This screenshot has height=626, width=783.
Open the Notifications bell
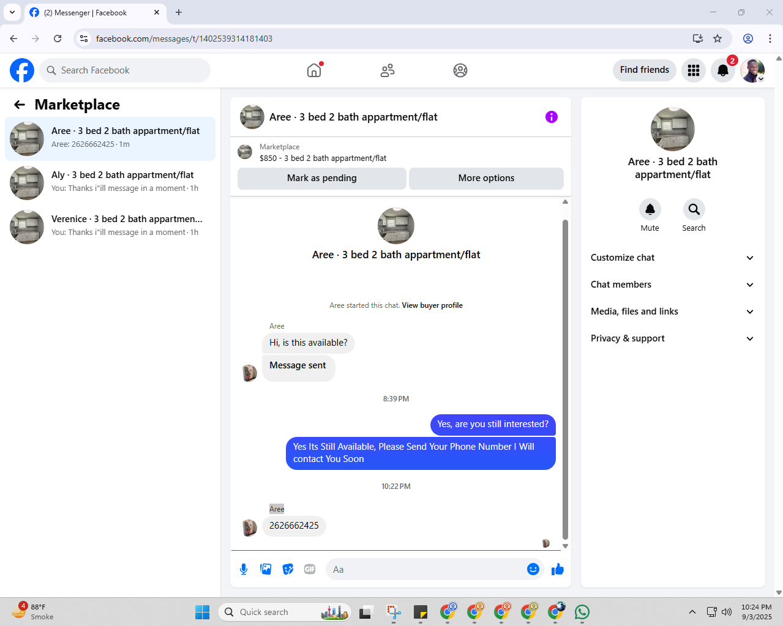tap(723, 70)
